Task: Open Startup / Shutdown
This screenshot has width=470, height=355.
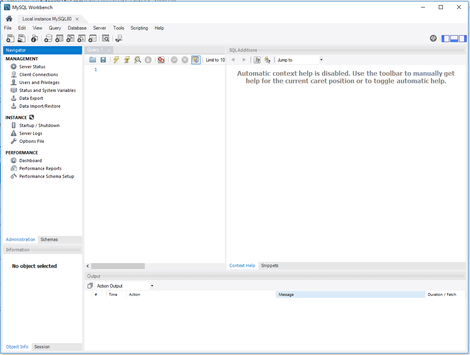Action: (39, 125)
